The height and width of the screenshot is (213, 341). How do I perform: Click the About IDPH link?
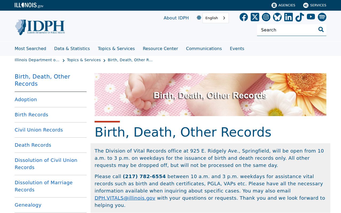coord(176,18)
